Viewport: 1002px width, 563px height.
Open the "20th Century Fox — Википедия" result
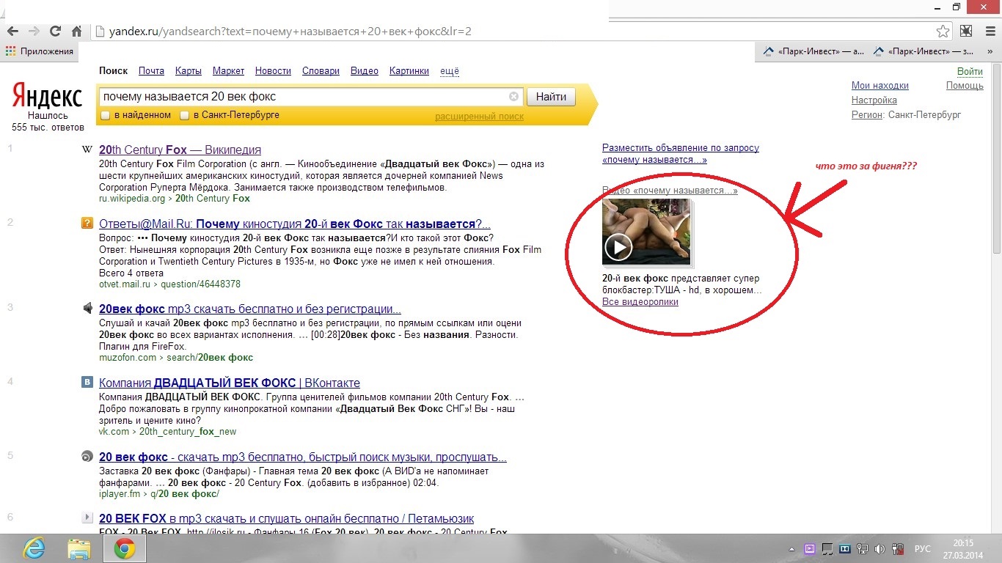point(180,150)
